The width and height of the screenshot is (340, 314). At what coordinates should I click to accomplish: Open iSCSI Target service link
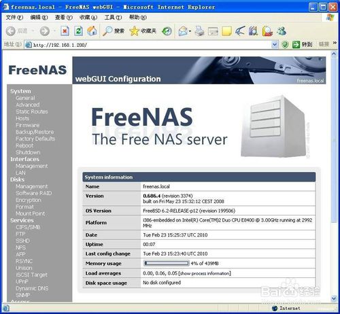click(32, 275)
